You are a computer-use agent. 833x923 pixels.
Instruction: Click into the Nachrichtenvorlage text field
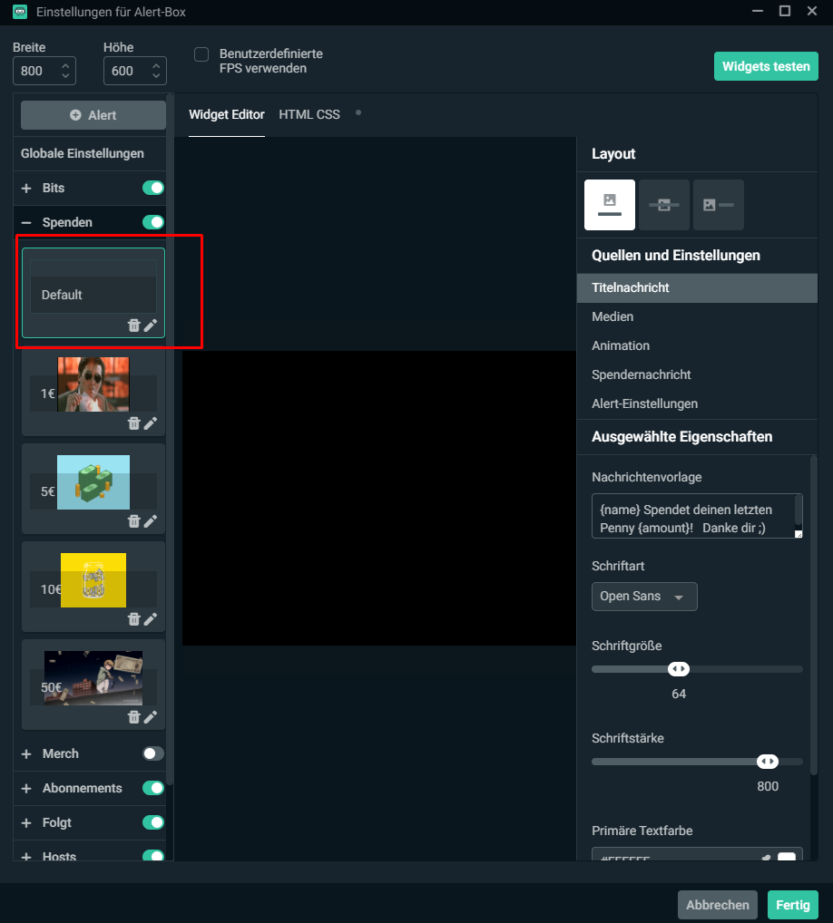691,517
